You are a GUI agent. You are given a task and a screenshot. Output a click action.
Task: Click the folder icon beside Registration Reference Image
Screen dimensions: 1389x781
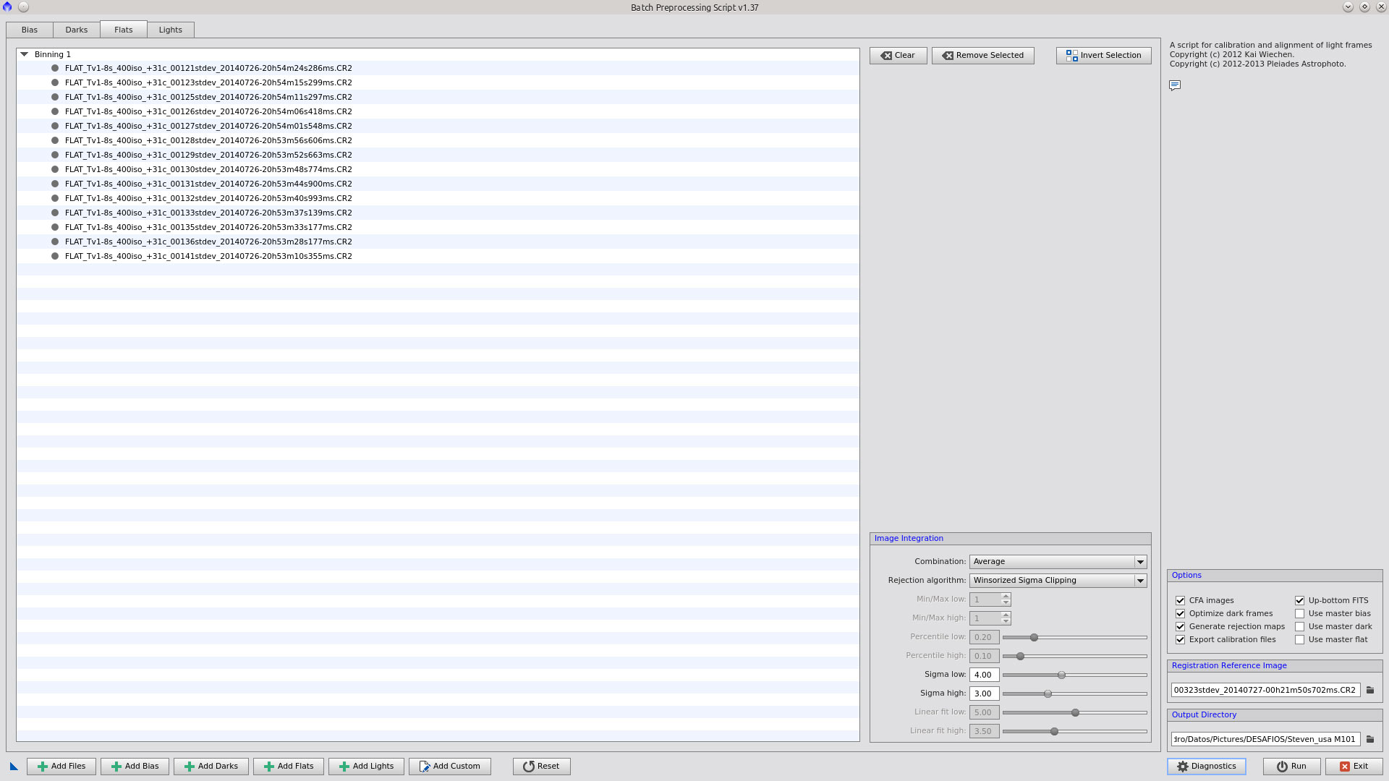pos(1370,690)
